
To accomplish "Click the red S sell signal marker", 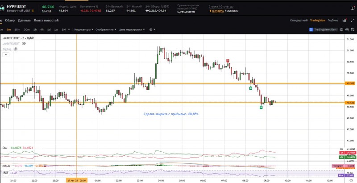I will [228, 61].
